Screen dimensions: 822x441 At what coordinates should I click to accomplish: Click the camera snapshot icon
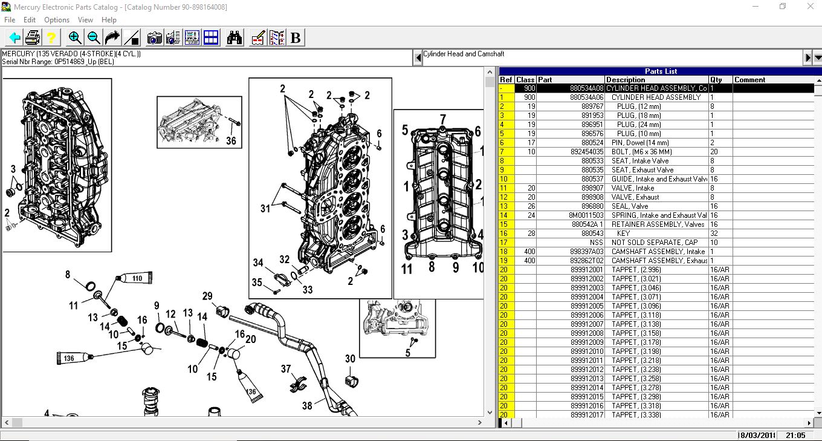155,38
